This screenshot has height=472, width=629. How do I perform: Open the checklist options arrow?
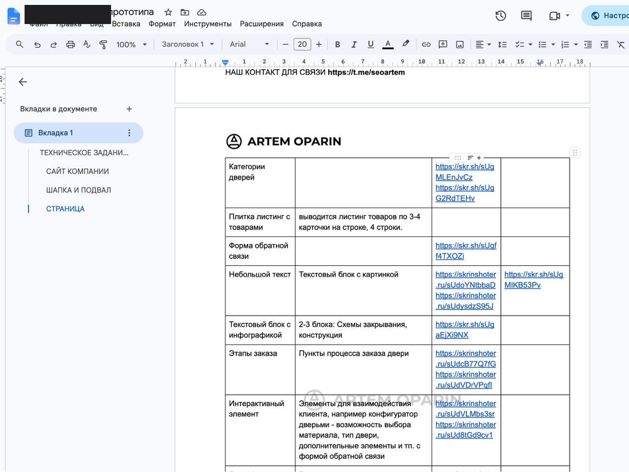(530, 44)
